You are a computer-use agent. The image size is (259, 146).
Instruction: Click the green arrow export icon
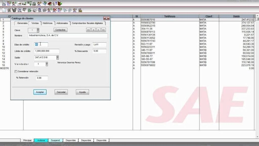point(30,10)
